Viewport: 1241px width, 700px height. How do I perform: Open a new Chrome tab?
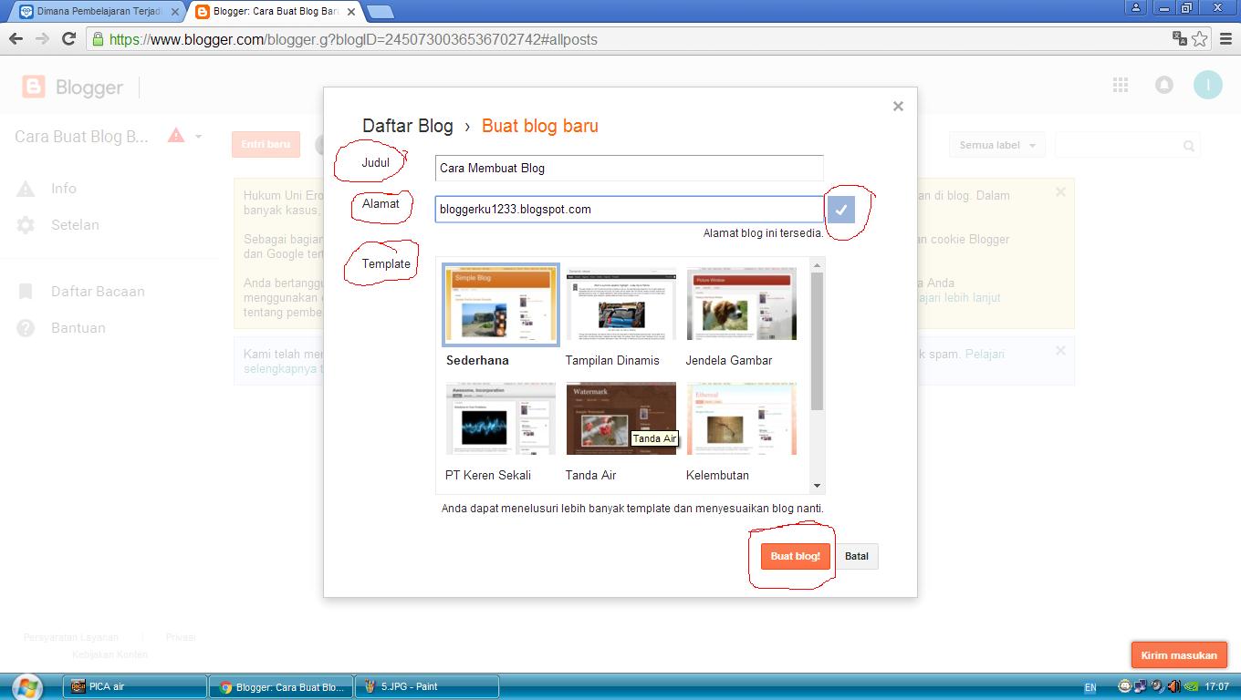pyautogui.click(x=380, y=12)
